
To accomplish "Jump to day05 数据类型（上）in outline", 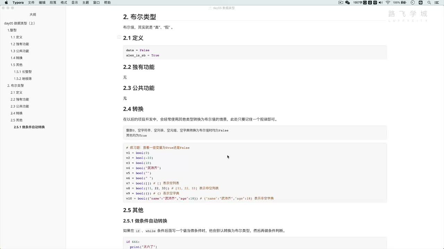I will [x=19, y=23].
